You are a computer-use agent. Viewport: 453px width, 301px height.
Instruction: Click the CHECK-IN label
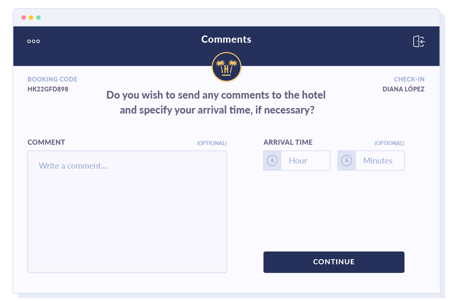coord(409,79)
